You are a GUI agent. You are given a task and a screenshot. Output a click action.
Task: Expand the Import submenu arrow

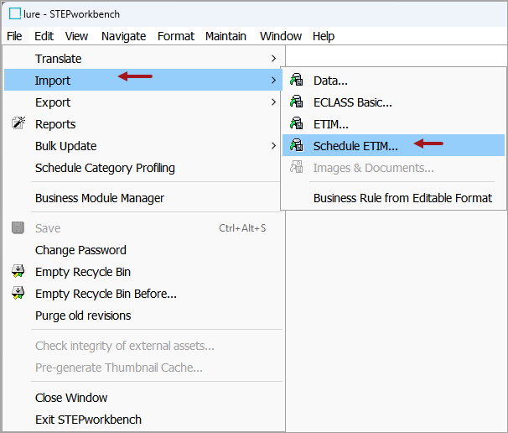point(274,80)
